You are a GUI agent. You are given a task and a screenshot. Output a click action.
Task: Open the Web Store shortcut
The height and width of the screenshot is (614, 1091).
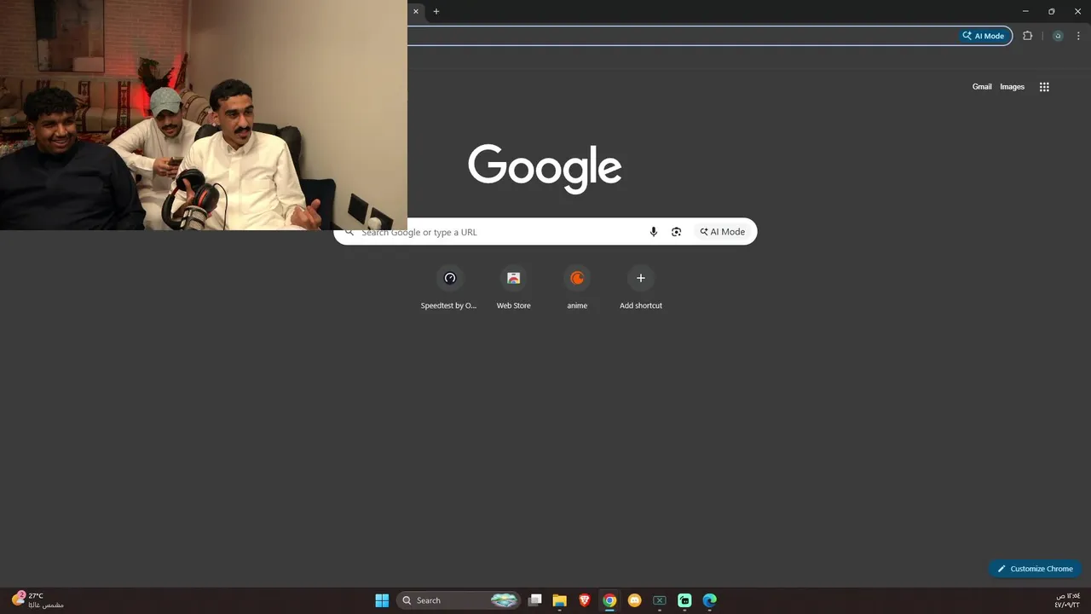coord(513,287)
